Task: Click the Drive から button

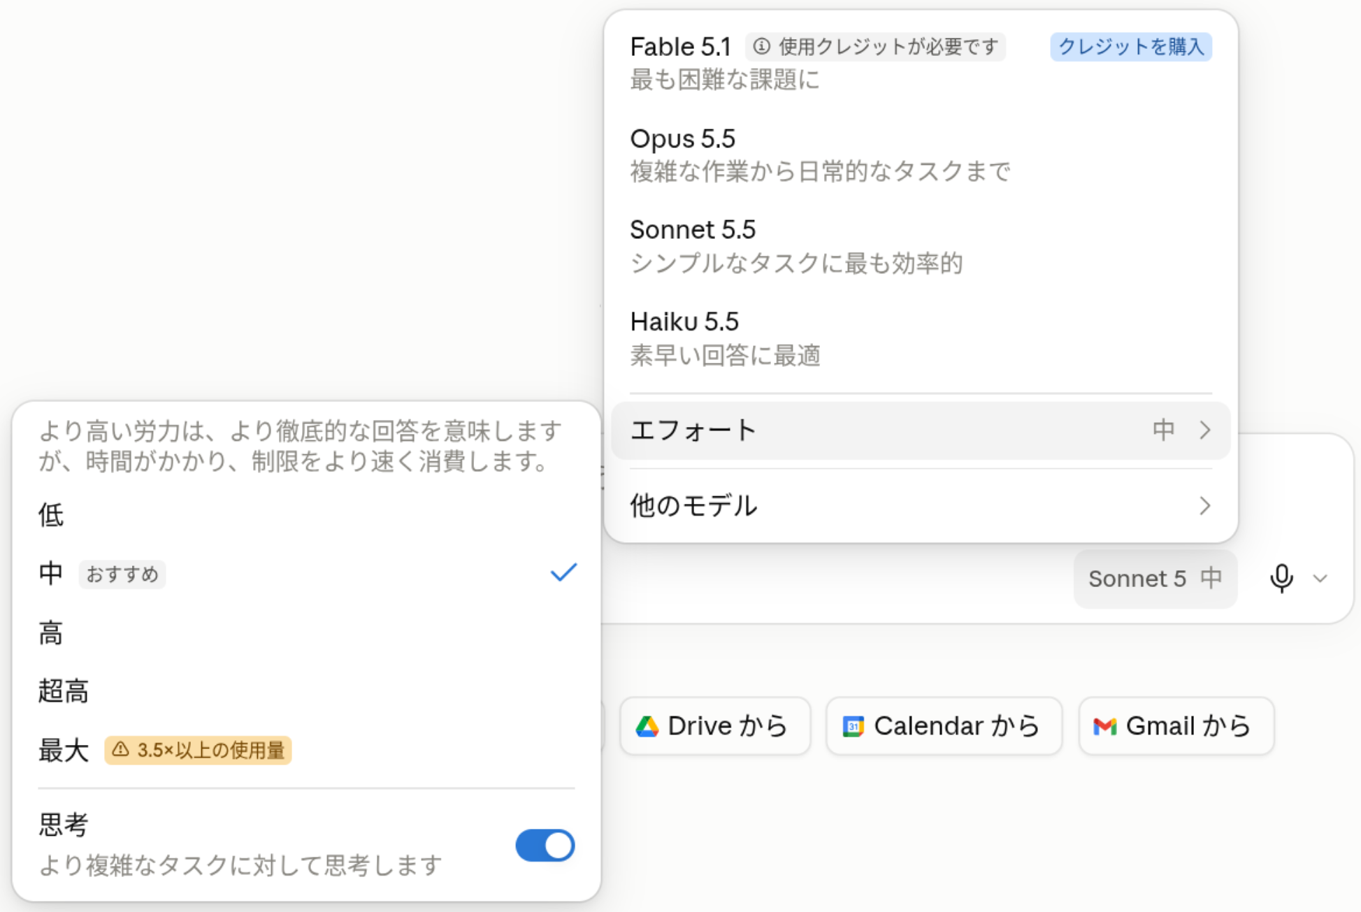Action: [715, 726]
